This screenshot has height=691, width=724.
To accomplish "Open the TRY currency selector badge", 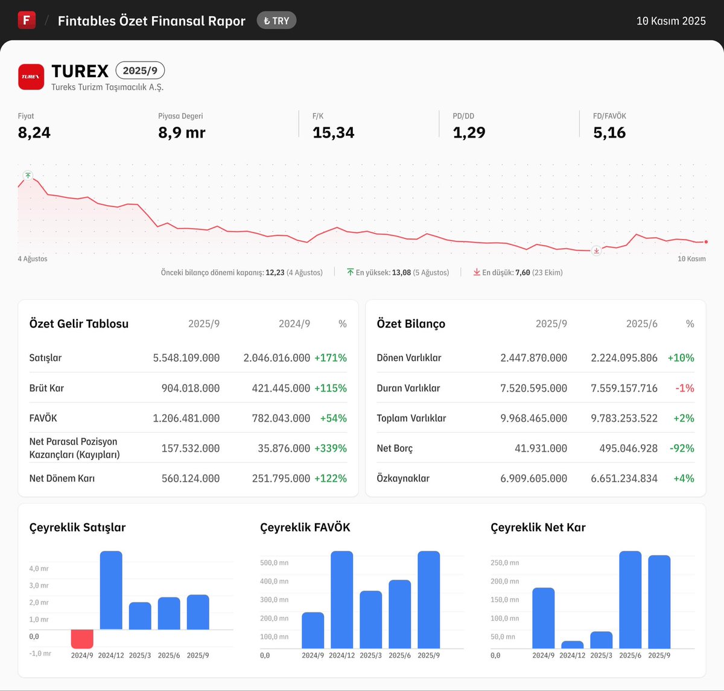I will pos(276,20).
